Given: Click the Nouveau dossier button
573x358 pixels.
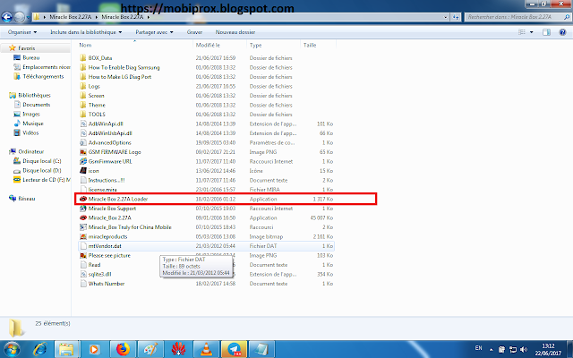Looking at the screenshot, I should (x=235, y=32).
